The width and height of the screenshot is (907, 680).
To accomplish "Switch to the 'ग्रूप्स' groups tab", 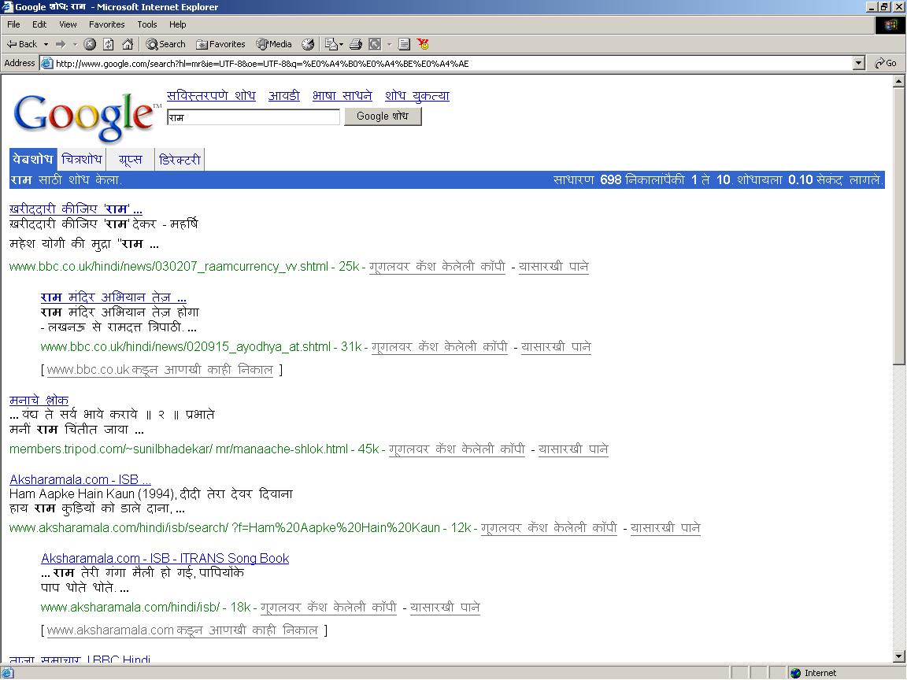I will point(130,160).
